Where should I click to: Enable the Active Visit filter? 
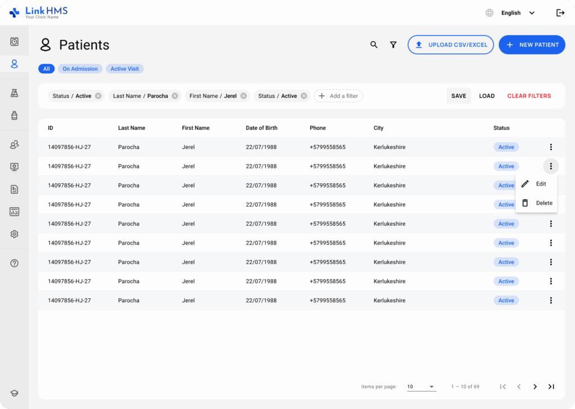coord(124,68)
